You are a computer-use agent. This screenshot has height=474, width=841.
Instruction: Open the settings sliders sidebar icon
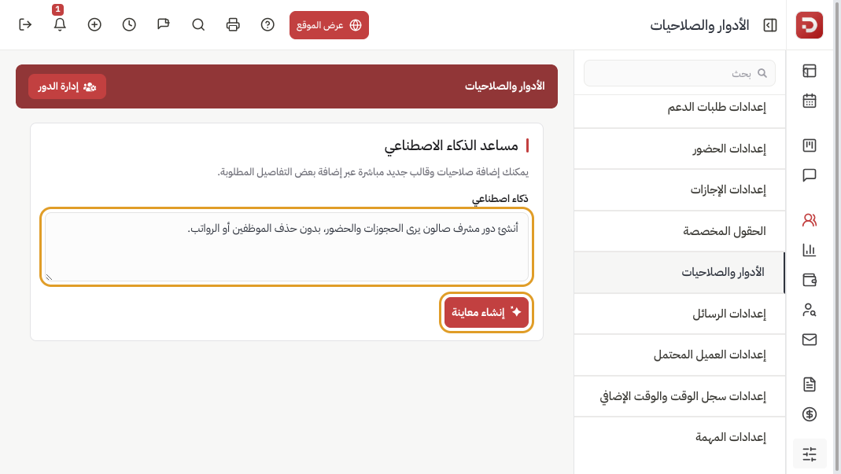coord(809,454)
